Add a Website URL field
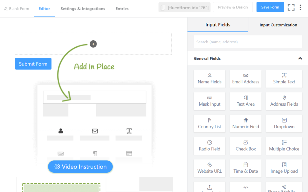 (x=209, y=168)
